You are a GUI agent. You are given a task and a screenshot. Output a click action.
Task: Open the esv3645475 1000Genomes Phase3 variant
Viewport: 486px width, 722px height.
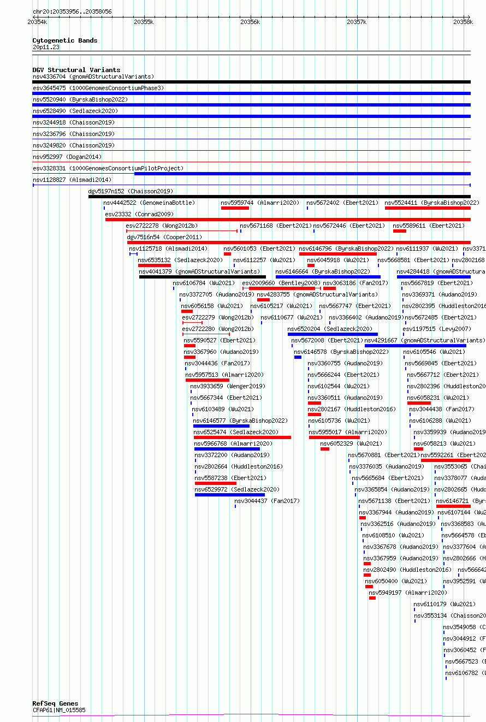tap(98, 88)
